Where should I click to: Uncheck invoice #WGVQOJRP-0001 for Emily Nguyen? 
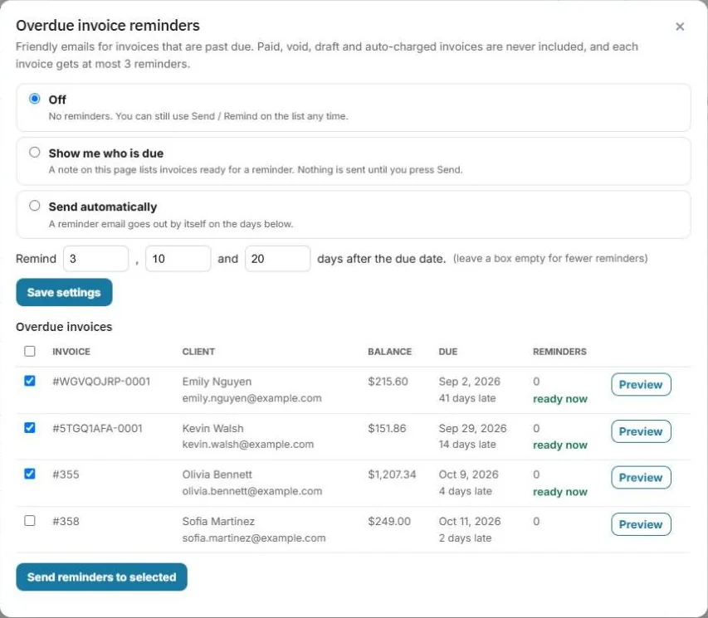[x=30, y=381]
